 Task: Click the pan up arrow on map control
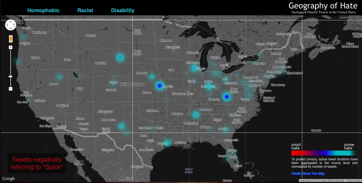tap(11, 22)
